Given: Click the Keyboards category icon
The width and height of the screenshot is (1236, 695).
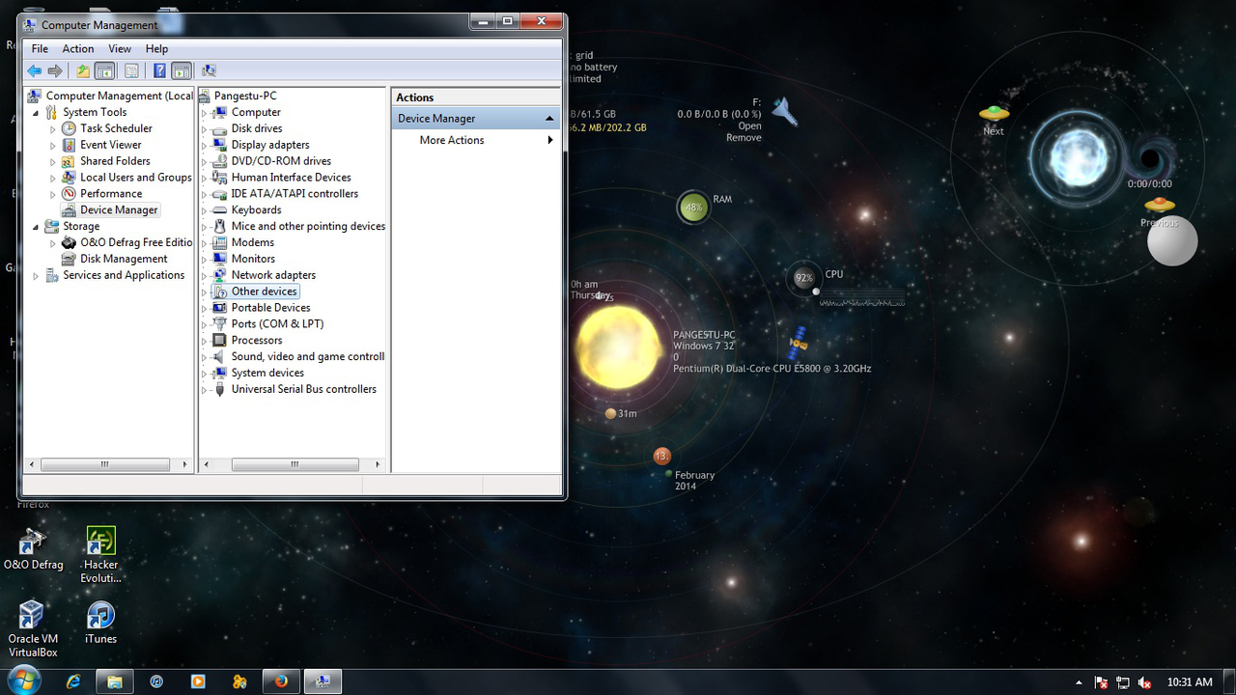Looking at the screenshot, I should point(219,209).
